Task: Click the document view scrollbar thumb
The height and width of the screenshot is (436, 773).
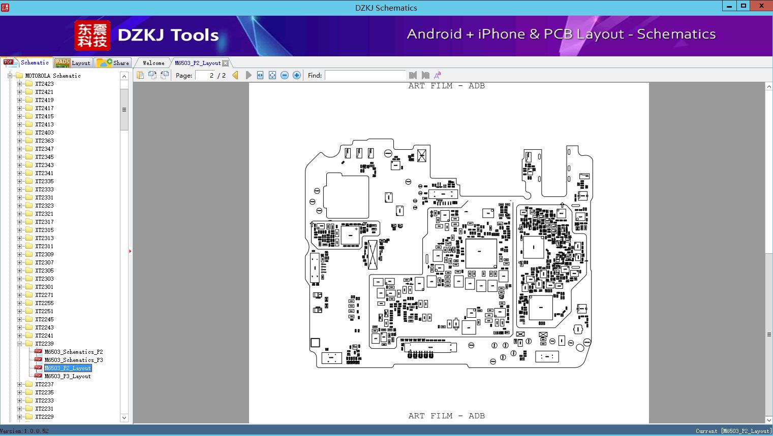Action: 769,334
